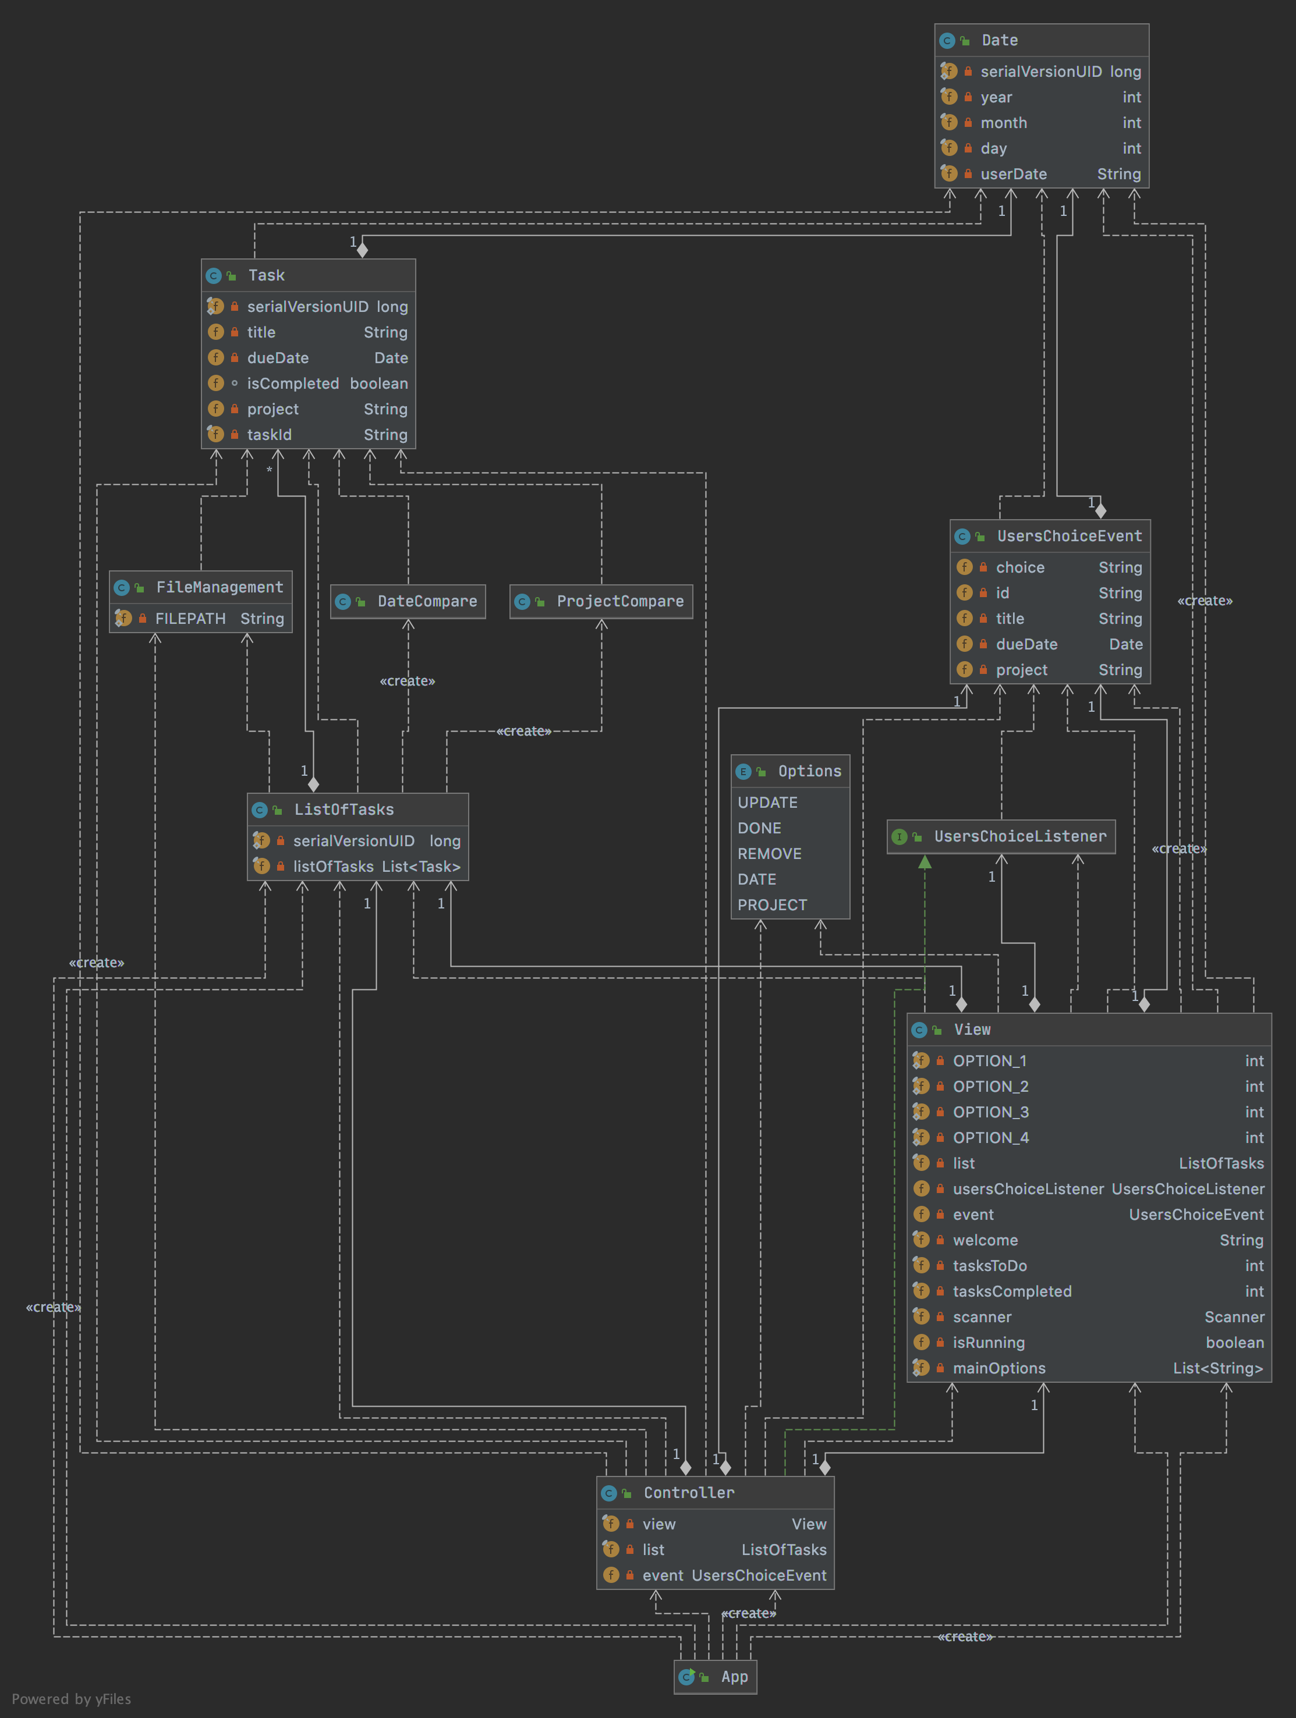Select the event field in Controller
The image size is (1296, 1718).
point(663,1575)
